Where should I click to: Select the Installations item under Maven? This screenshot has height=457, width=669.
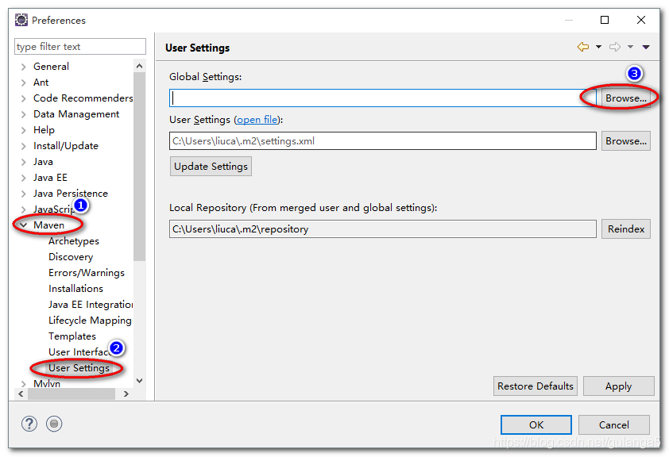point(75,289)
